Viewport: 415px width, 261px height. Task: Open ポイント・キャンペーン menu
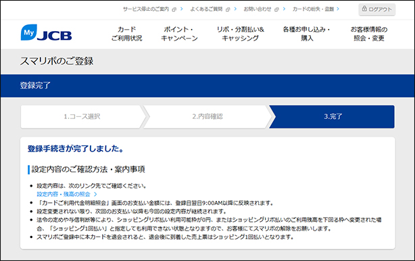coord(179,34)
